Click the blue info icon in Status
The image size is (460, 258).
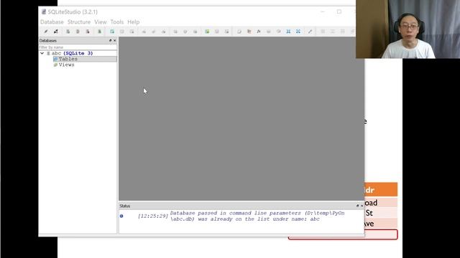(x=121, y=216)
